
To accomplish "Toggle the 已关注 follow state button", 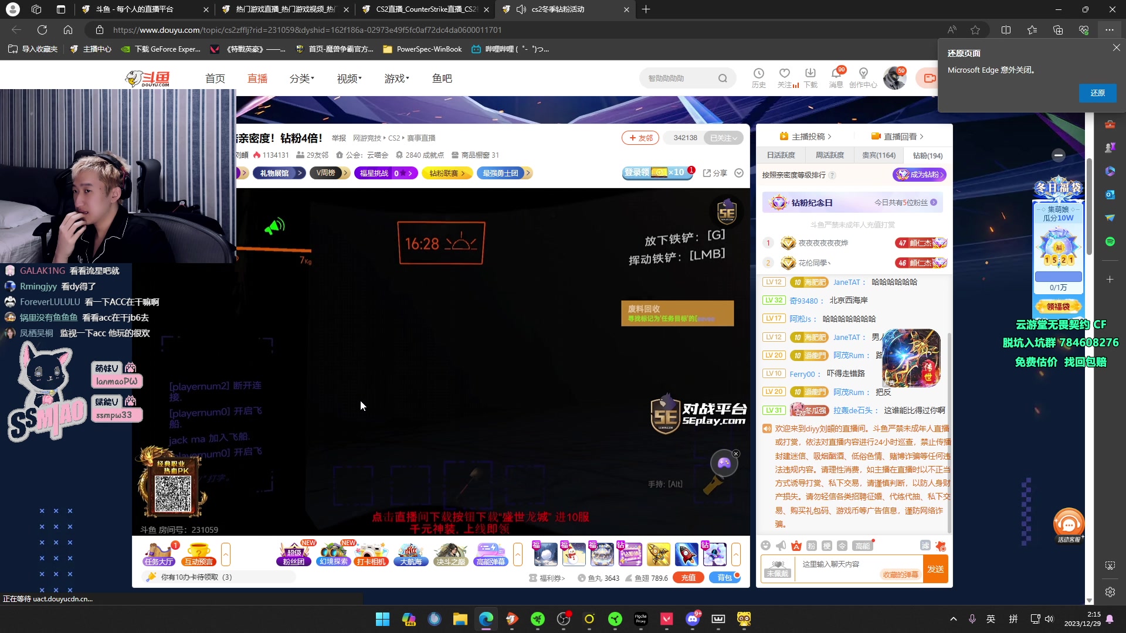I will tap(723, 138).
